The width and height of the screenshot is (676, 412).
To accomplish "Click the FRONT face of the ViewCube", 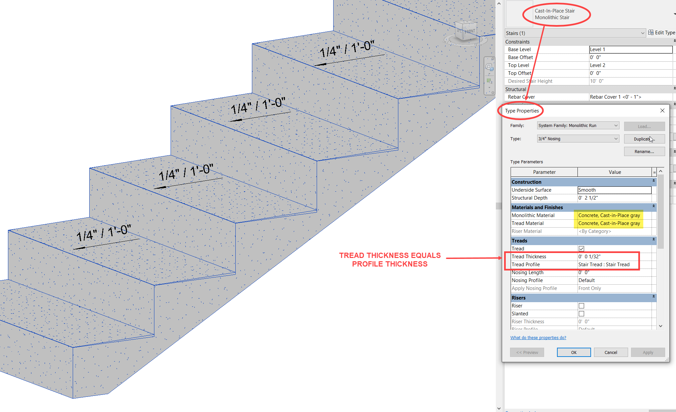I will click(x=470, y=31).
